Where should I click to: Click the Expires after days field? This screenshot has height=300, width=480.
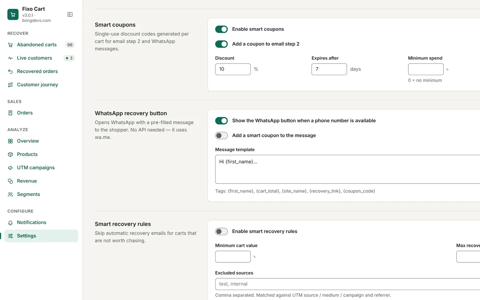pos(329,69)
